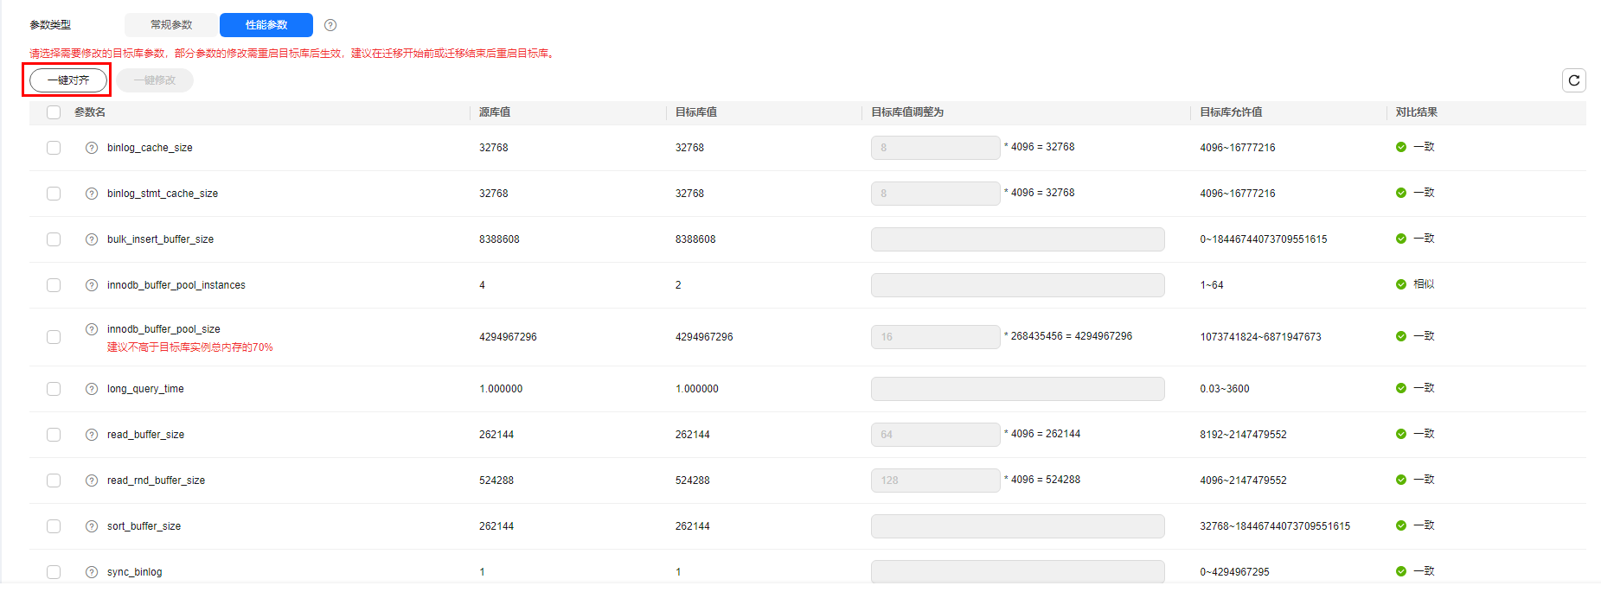Viewport: 1601px width, 592px height.
Task: Switch to the 常规参数 tab
Action: pyautogui.click(x=171, y=25)
